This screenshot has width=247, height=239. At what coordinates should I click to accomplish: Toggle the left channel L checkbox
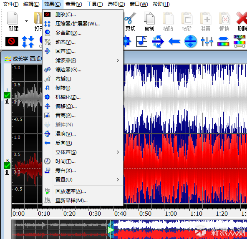click(7, 95)
